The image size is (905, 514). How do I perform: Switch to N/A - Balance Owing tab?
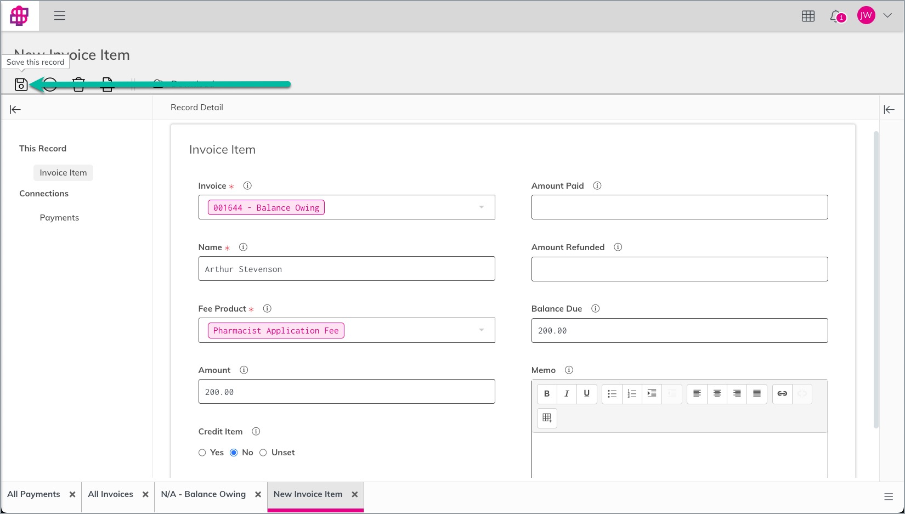tap(203, 494)
